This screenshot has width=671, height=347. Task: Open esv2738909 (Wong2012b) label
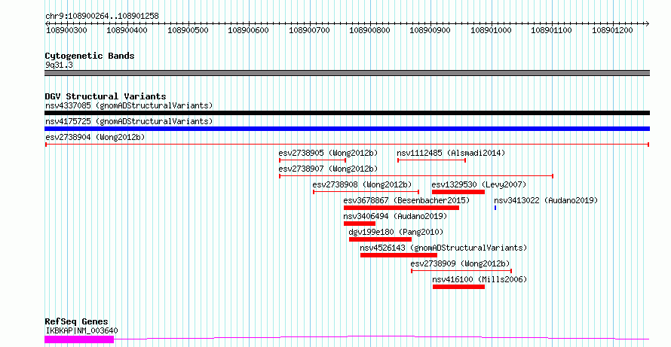461,263
